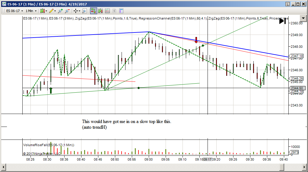This screenshot has height=172, width=308.
Task: Click the VolumeRiseFall indicator label
Action: pos(49,145)
